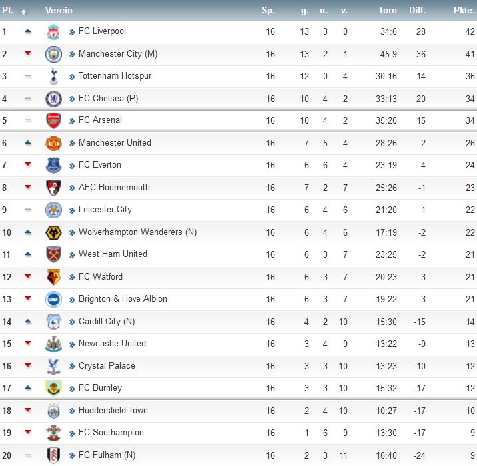Open the Manchester United team link
The height and width of the screenshot is (466, 477).
pyautogui.click(x=115, y=143)
